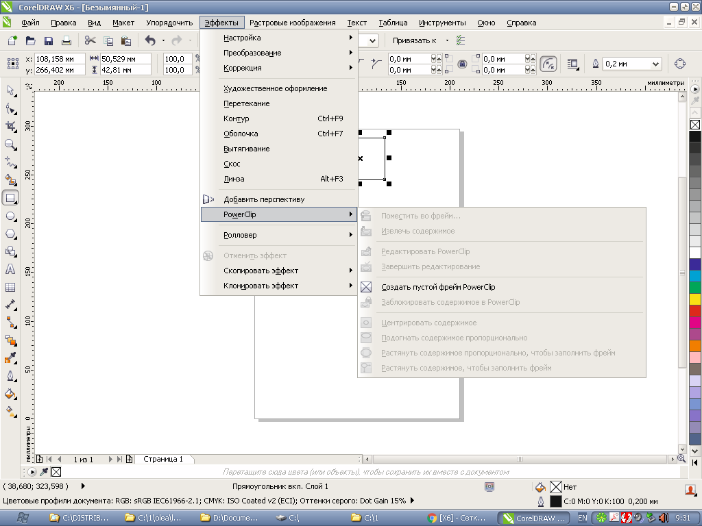Viewport: 702px width, 526px height.
Task: Click the New document icon
Action: (12, 40)
